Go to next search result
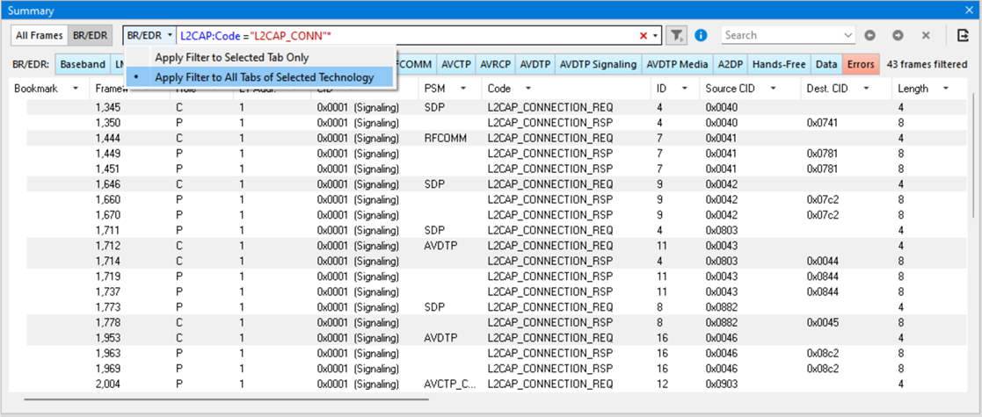Viewport: 982px width, 417px height. tap(898, 36)
